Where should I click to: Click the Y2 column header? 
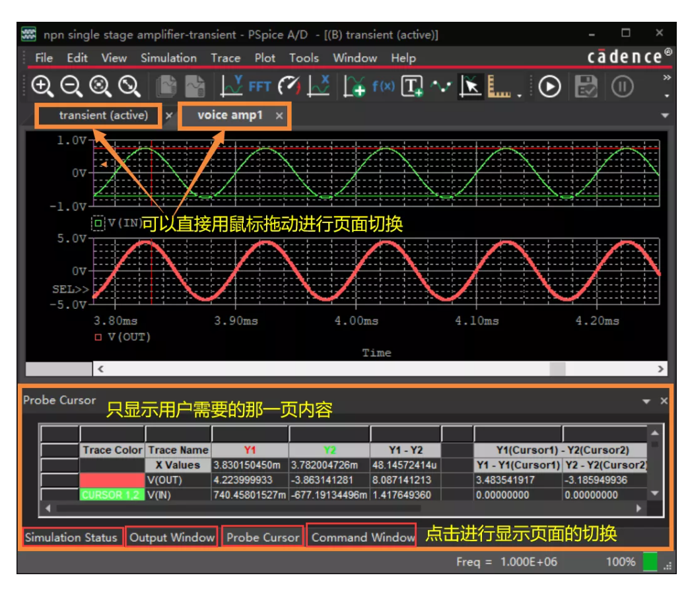pyautogui.click(x=329, y=450)
